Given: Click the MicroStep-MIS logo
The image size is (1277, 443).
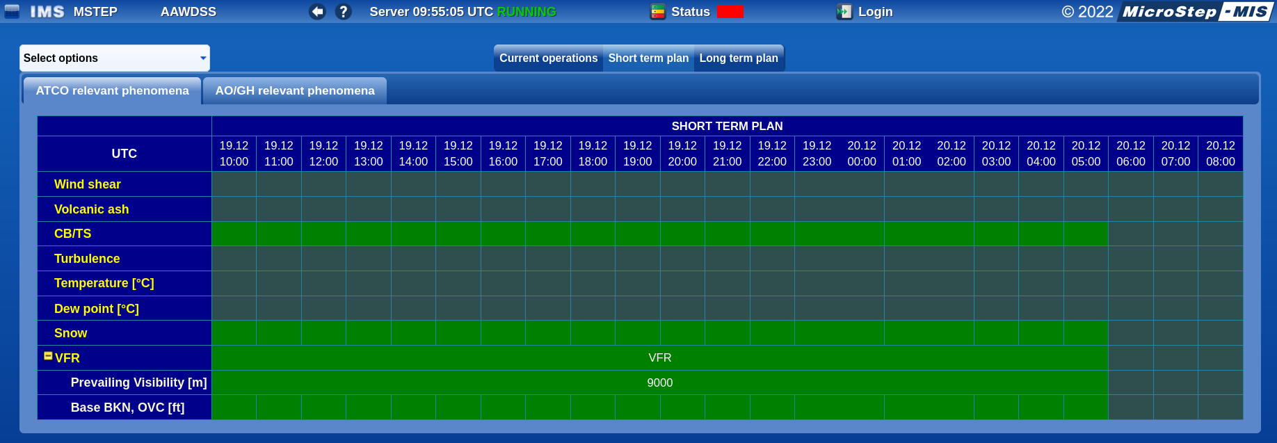Looking at the screenshot, I should click(1196, 12).
